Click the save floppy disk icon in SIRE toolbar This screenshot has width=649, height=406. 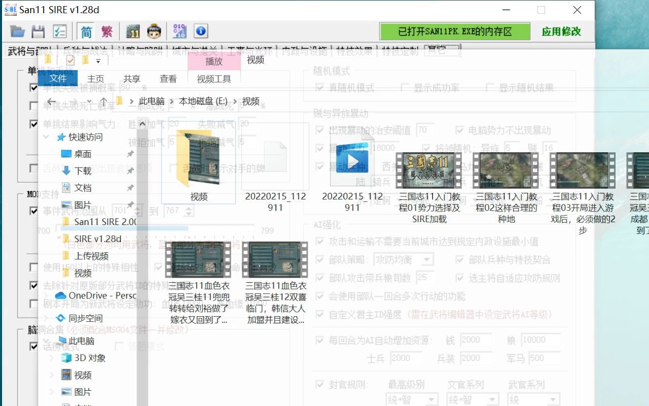click(39, 31)
